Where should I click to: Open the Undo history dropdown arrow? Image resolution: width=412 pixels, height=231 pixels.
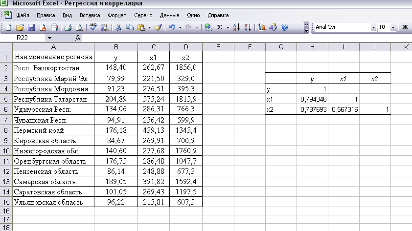[180, 27]
